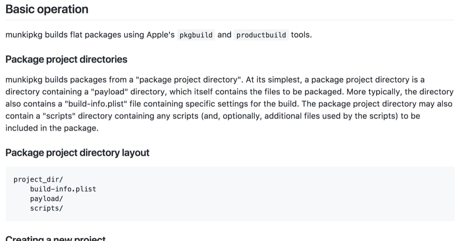Click the "scripts/" line in code block
This screenshot has width=462, height=241.
[46, 208]
